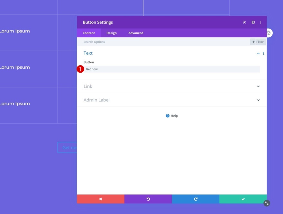Click the Get now button on page

point(67,147)
